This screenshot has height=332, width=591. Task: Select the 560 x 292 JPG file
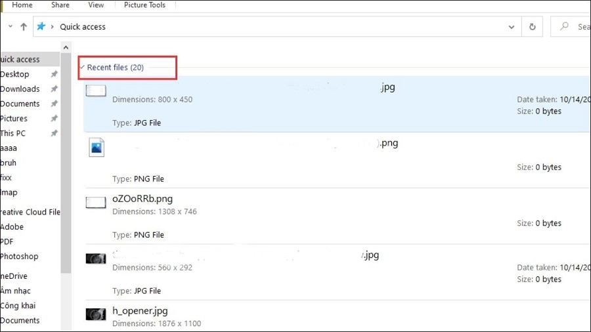point(338,272)
